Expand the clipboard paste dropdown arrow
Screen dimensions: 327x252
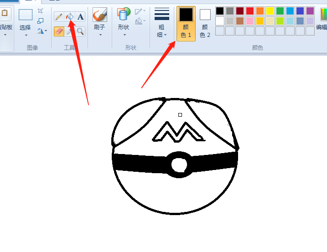click(x=5, y=35)
